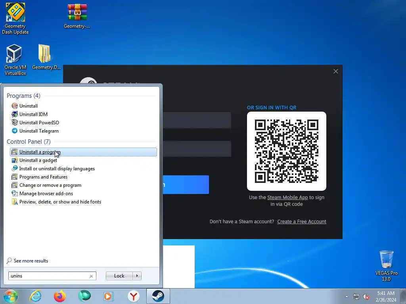The height and width of the screenshot is (304, 406).
Task: Click the Windows Start orb
Action: tap(11, 296)
